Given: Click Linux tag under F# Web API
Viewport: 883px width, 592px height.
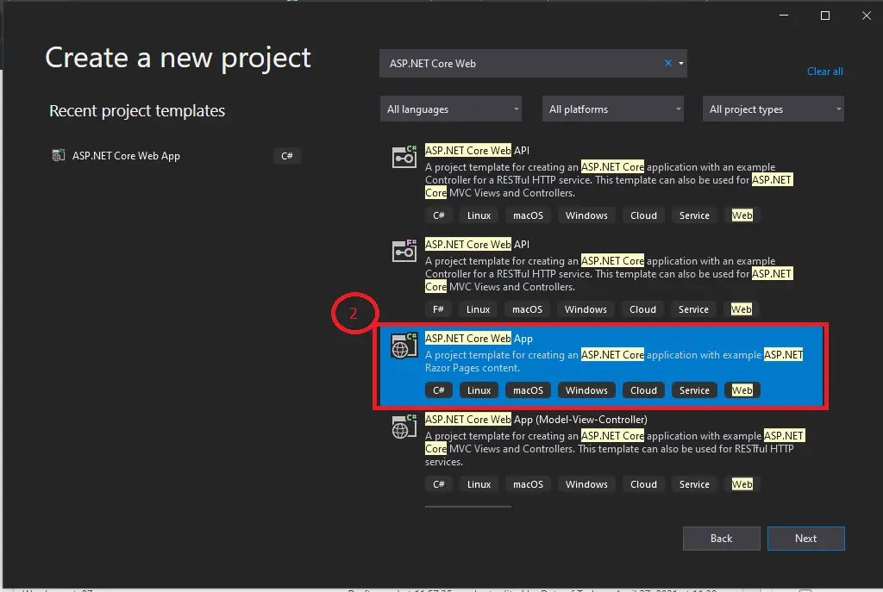Looking at the screenshot, I should [478, 309].
